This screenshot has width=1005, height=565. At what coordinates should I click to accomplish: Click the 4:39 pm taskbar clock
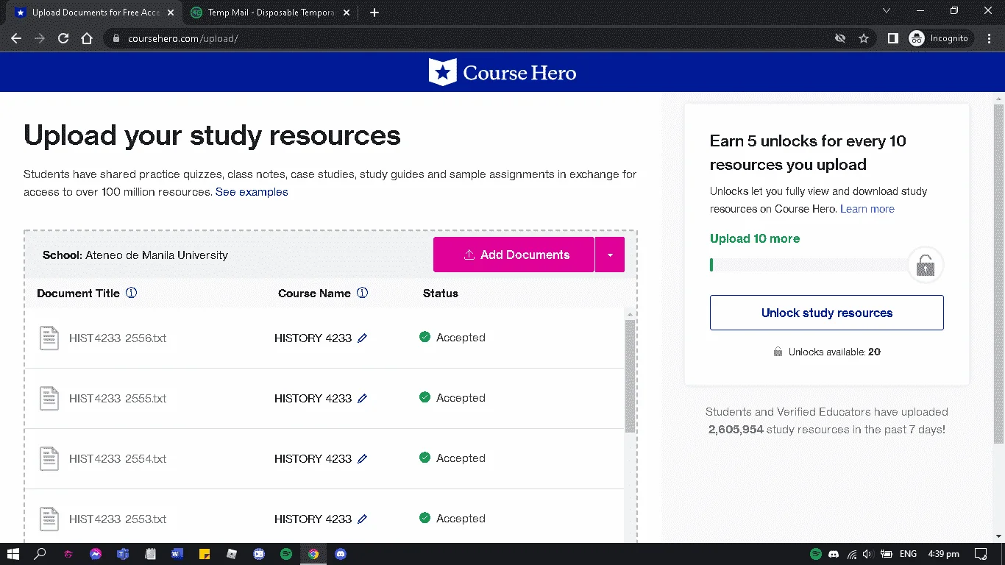click(943, 554)
